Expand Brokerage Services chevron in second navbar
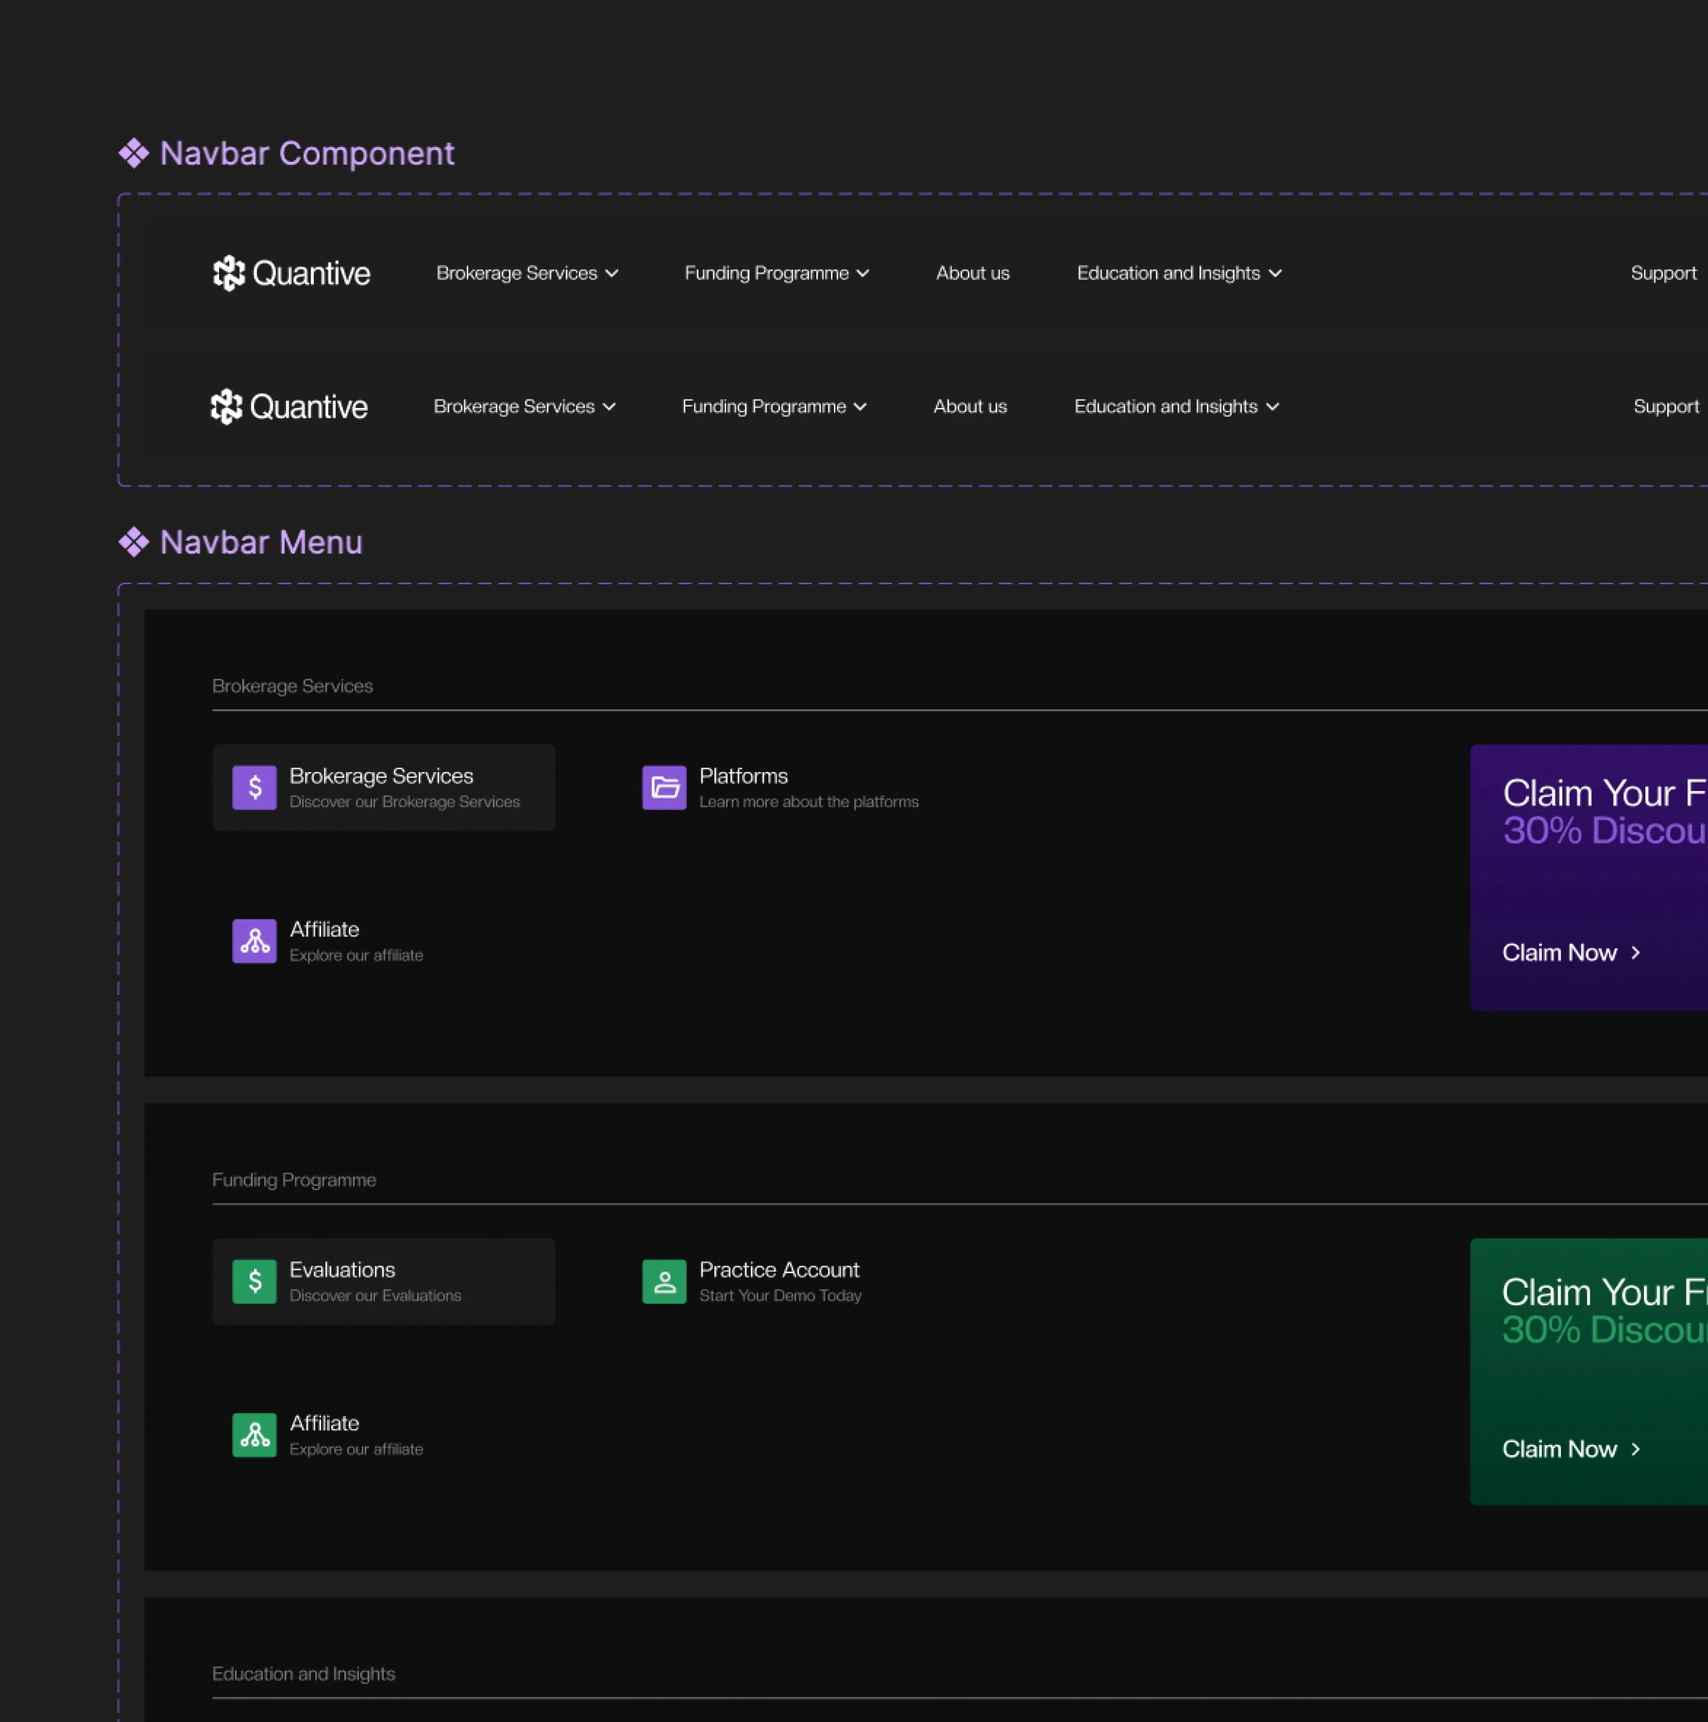Image resolution: width=1708 pixels, height=1722 pixels. pyautogui.click(x=610, y=407)
